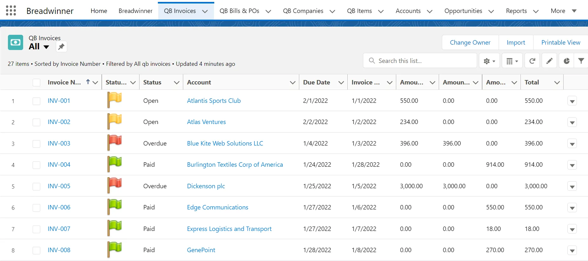Open the Account column menu chevron

coord(293,83)
